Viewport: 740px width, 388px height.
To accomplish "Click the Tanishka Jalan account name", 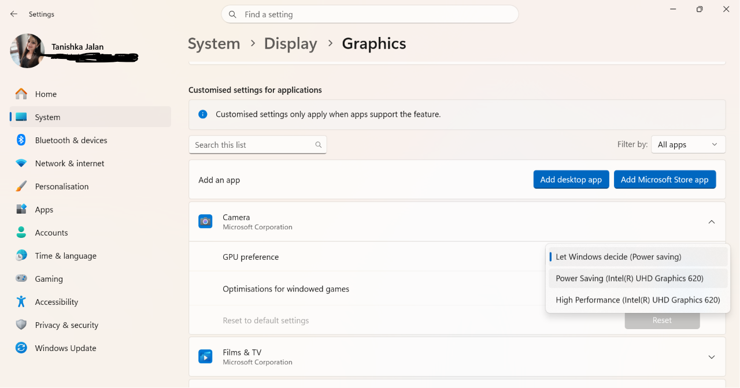I will [x=77, y=47].
